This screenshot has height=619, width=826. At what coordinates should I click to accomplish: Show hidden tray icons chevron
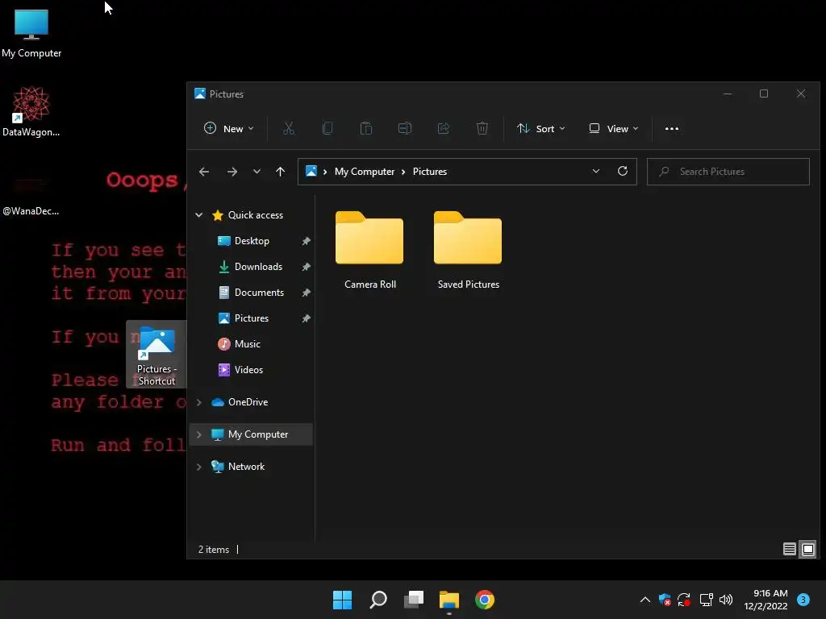point(645,600)
